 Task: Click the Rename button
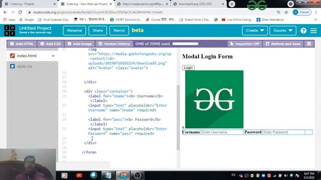(x=74, y=30)
